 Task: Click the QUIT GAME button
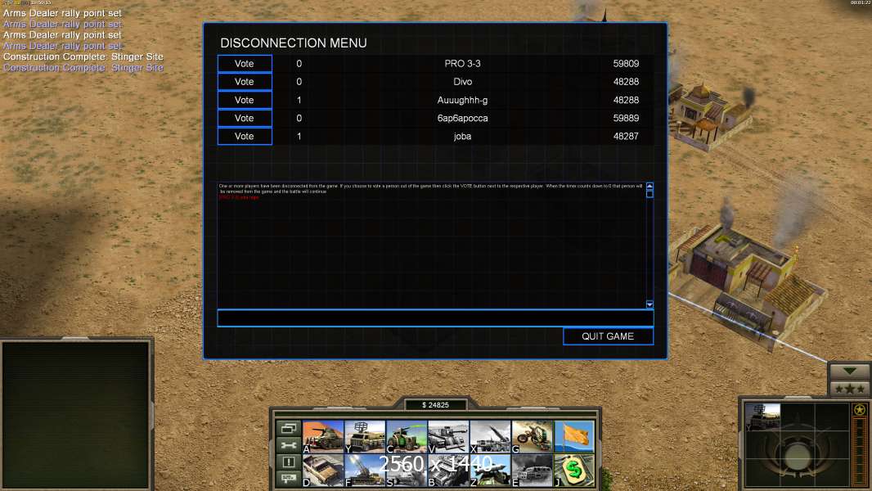608,336
